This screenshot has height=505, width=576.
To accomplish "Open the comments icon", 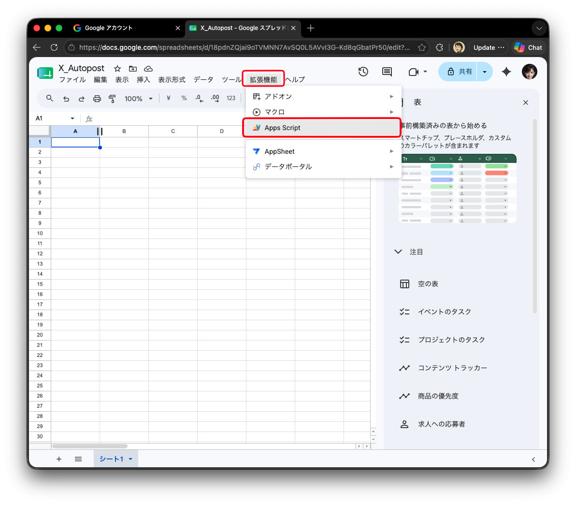I will (387, 72).
